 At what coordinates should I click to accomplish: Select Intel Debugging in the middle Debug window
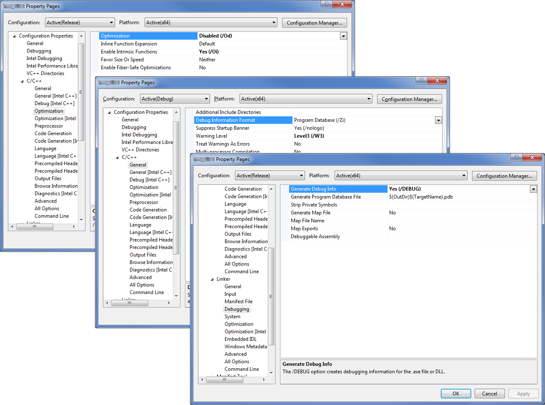click(139, 135)
